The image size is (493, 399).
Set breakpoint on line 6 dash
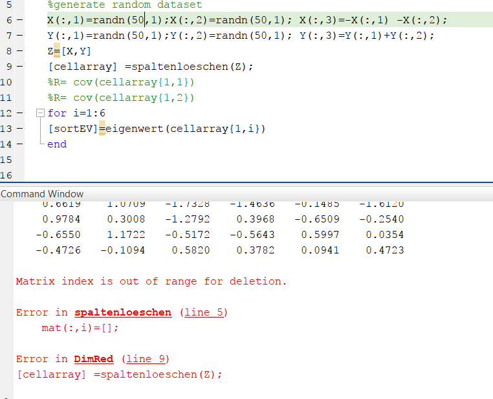(x=19, y=21)
